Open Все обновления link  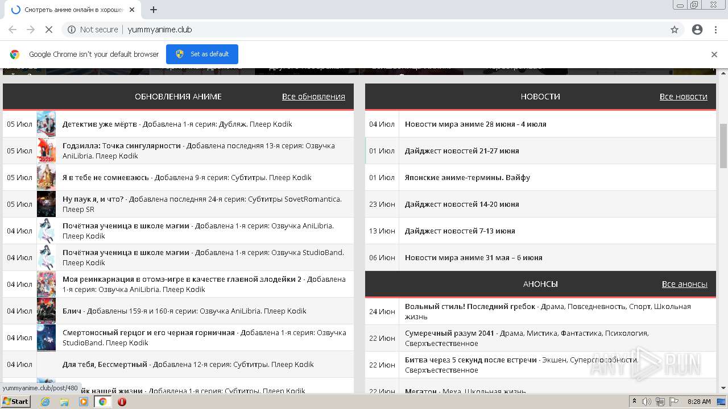pyautogui.click(x=313, y=97)
